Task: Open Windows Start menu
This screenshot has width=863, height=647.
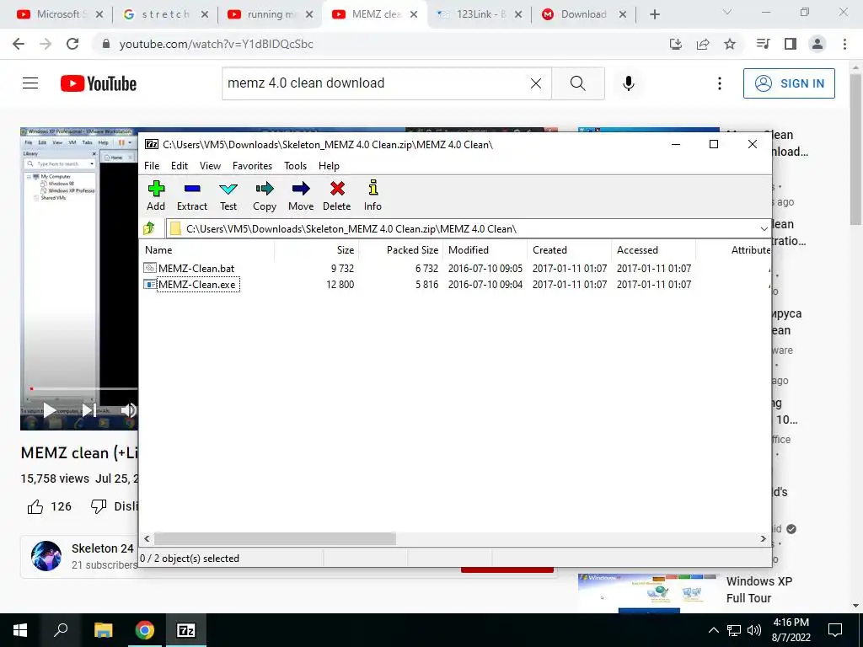Action: [x=20, y=630]
